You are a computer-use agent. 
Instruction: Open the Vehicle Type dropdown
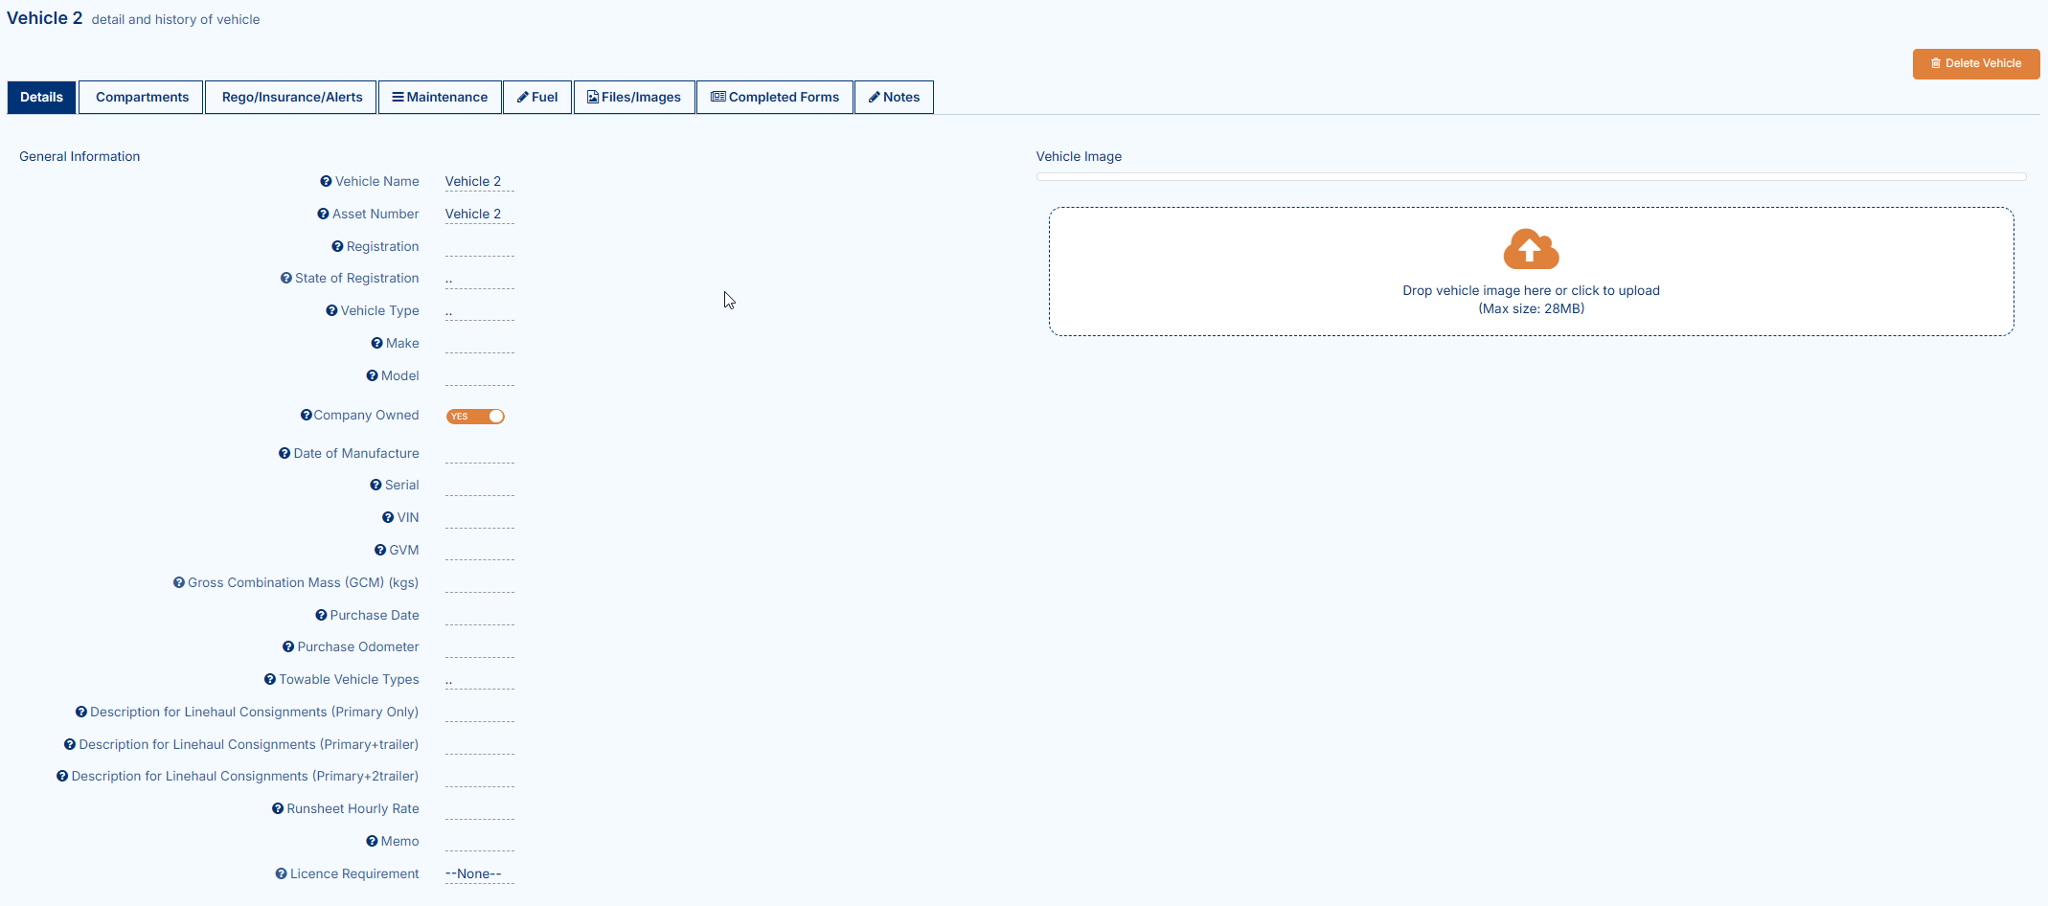pyautogui.click(x=479, y=312)
